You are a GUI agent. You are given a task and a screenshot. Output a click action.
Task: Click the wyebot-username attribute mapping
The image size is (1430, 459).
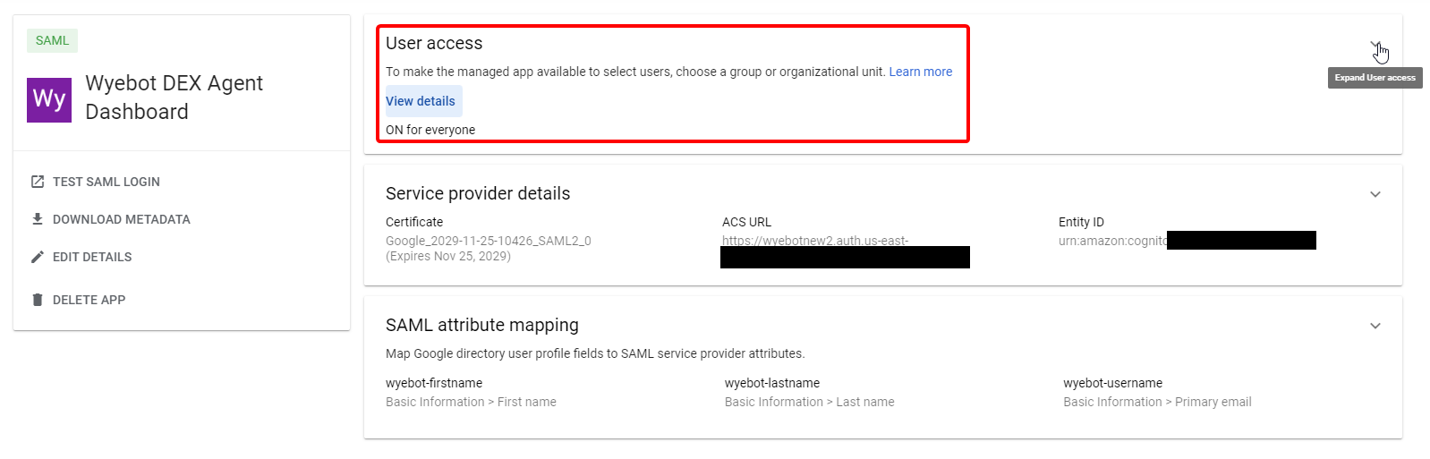click(x=1112, y=383)
